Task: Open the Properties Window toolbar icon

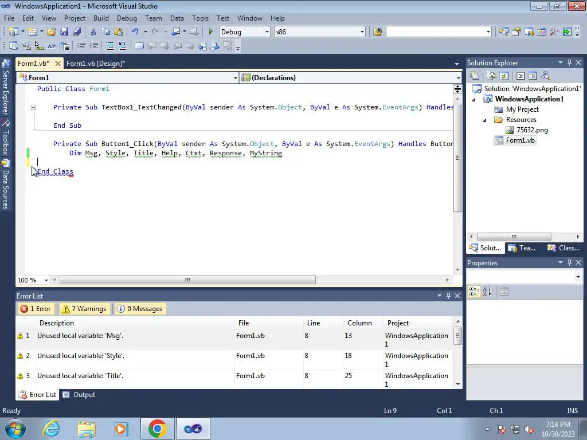Action: (516, 32)
